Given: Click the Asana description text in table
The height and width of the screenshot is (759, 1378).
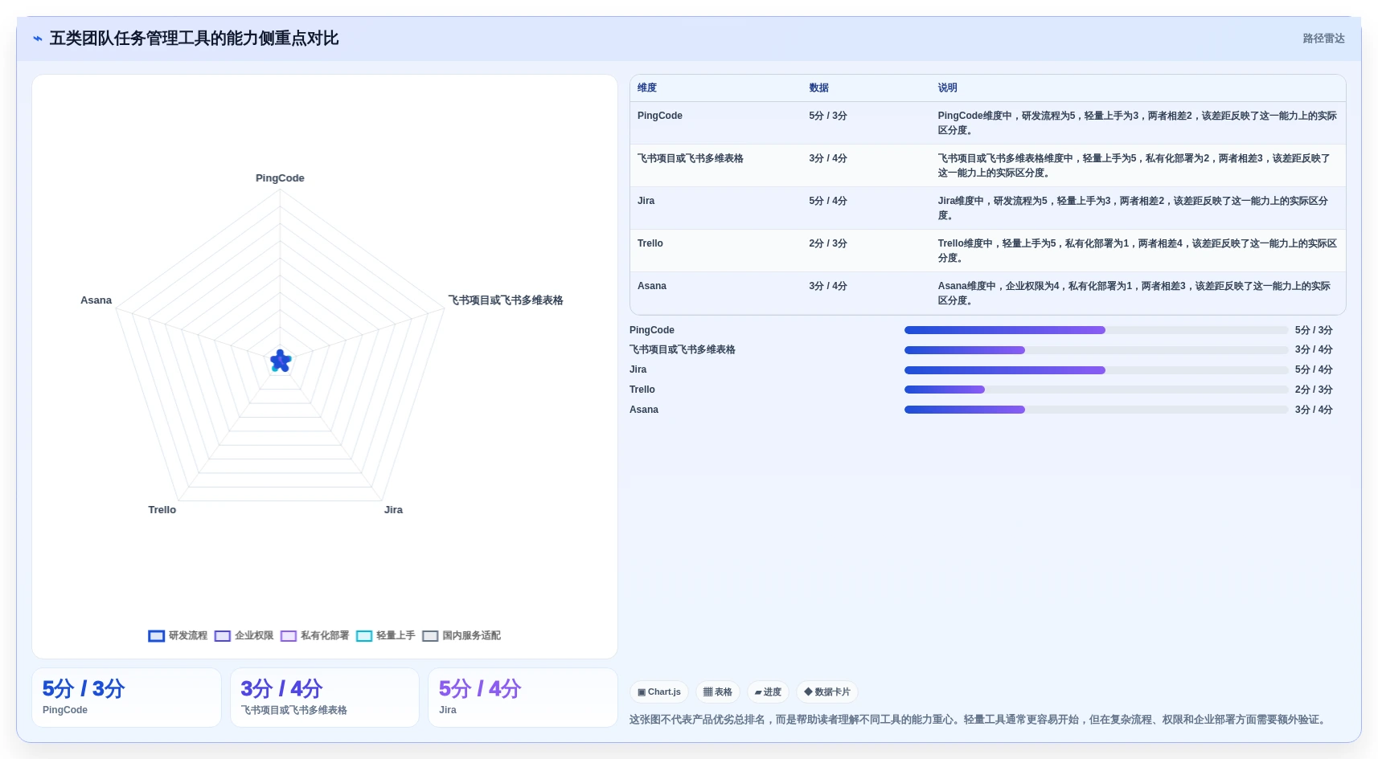Looking at the screenshot, I should click(x=1134, y=293).
